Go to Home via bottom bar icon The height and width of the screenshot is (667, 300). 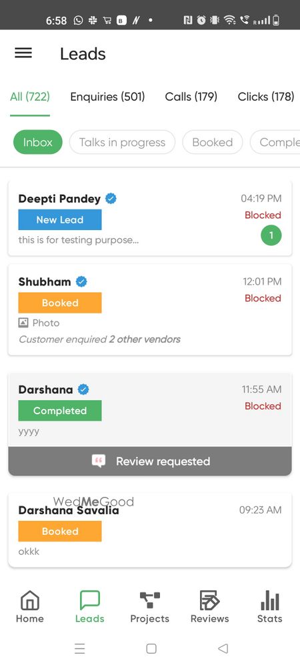tap(30, 601)
